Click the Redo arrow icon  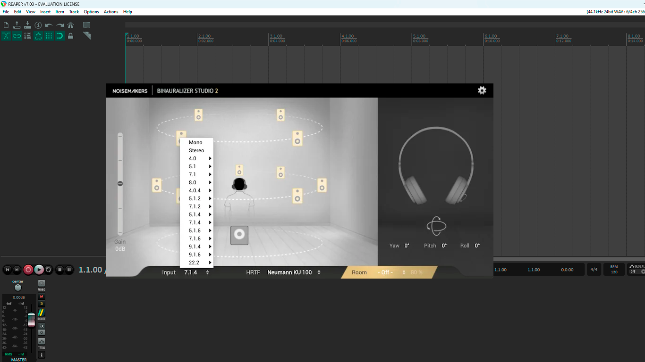pyautogui.click(x=60, y=25)
